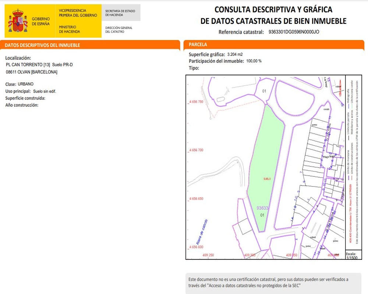
Task: Click the Uso principal label
Action: tap(18, 91)
